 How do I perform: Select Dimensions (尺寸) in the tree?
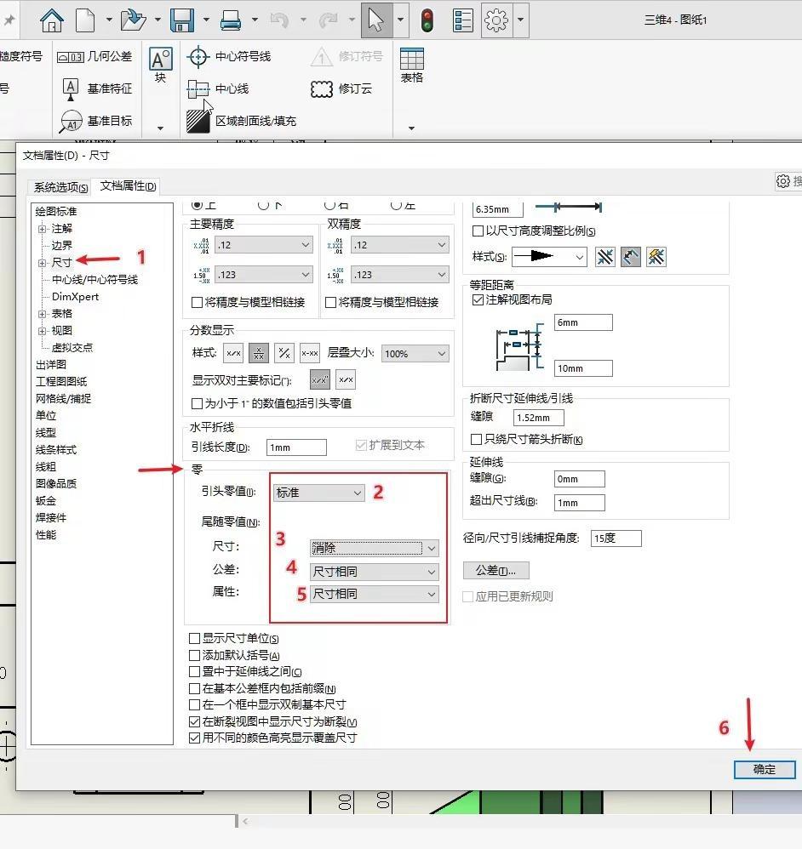pyautogui.click(x=62, y=263)
